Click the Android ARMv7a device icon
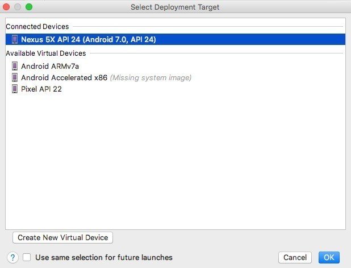The height and width of the screenshot is (268, 351). [x=15, y=66]
